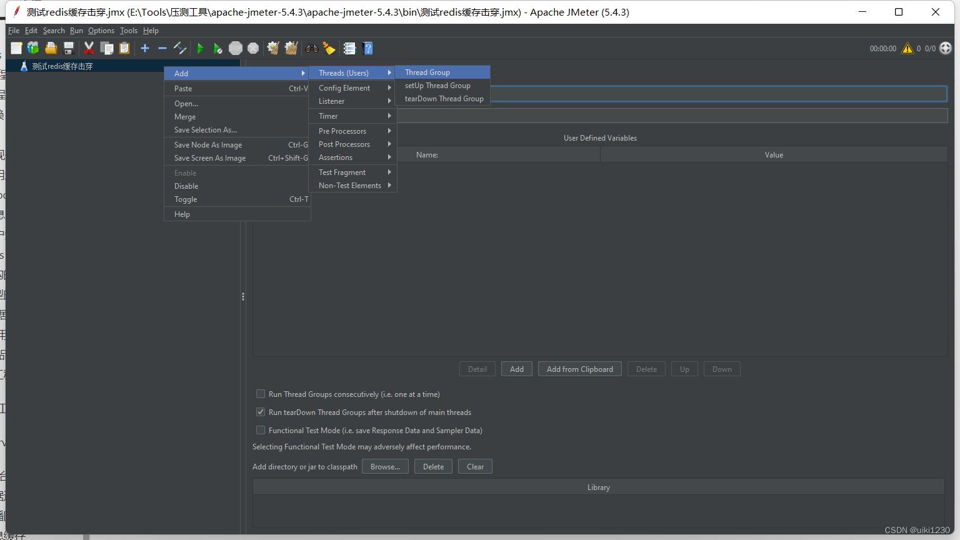Click Browse... classpath button
This screenshot has width=960, height=540.
[x=385, y=467]
